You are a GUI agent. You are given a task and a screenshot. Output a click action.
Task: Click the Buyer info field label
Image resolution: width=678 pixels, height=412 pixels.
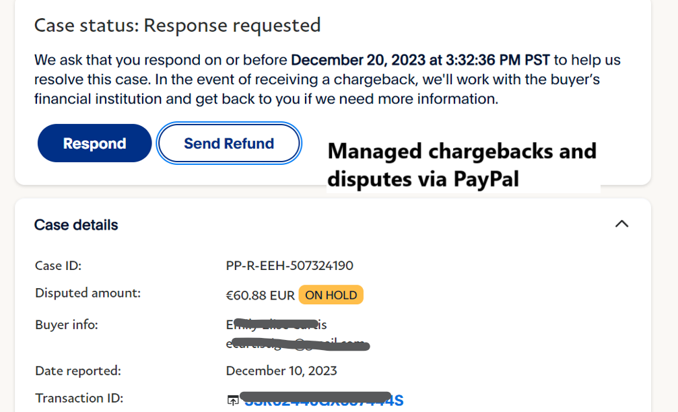click(x=66, y=325)
